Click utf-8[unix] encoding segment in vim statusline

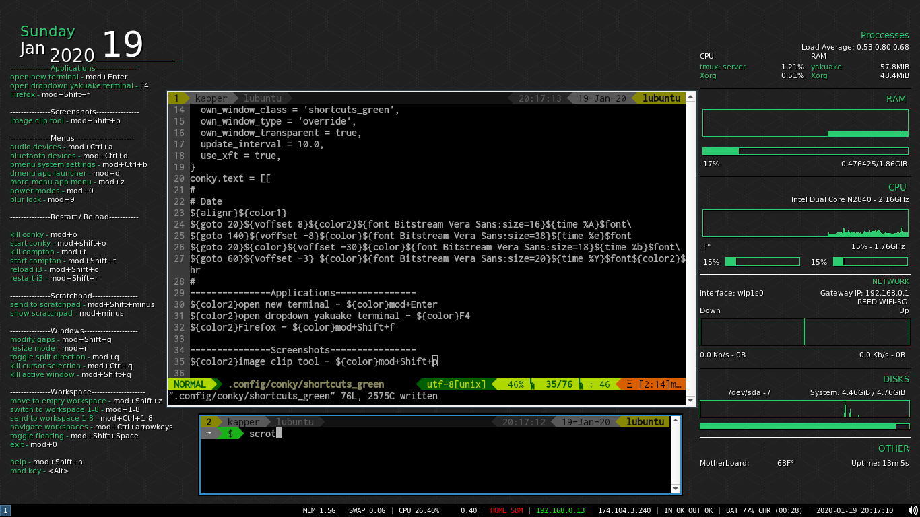tap(456, 384)
